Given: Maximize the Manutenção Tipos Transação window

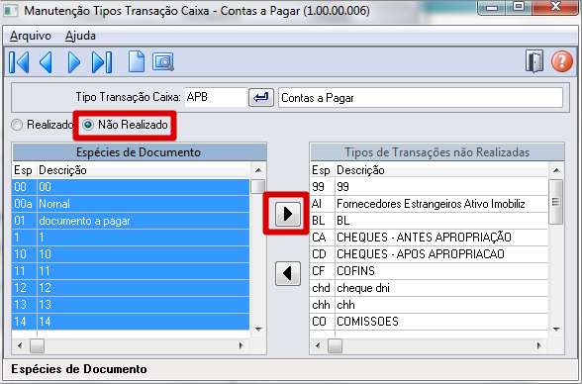Looking at the screenshot, I should coord(519,7).
